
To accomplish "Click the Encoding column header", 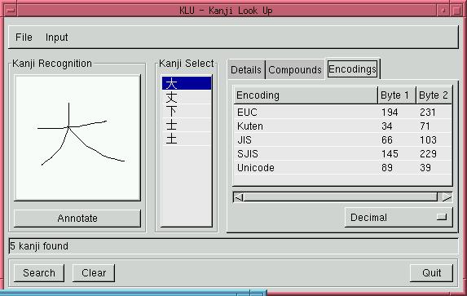I will click(x=306, y=95).
